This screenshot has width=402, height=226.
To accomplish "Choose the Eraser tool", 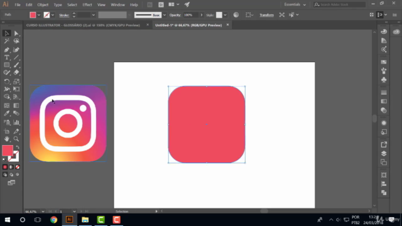I will point(16,73).
